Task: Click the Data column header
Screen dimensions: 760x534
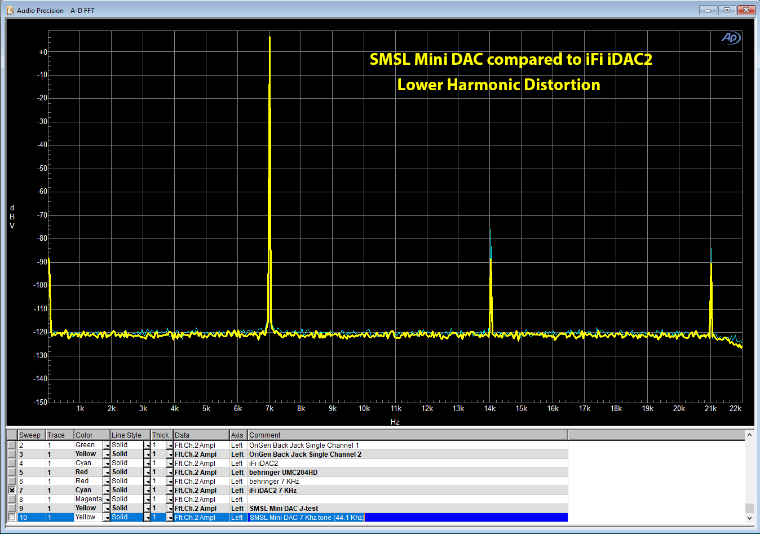Action: 201,435
